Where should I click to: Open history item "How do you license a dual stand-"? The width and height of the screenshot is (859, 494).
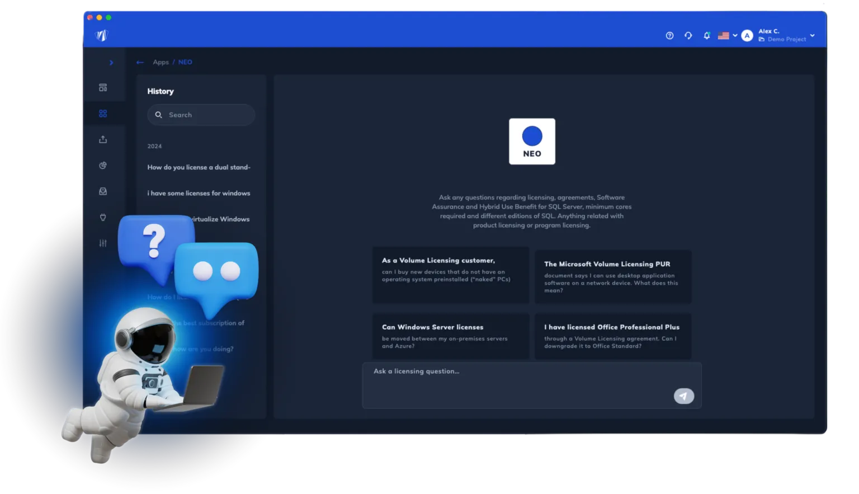click(x=199, y=167)
